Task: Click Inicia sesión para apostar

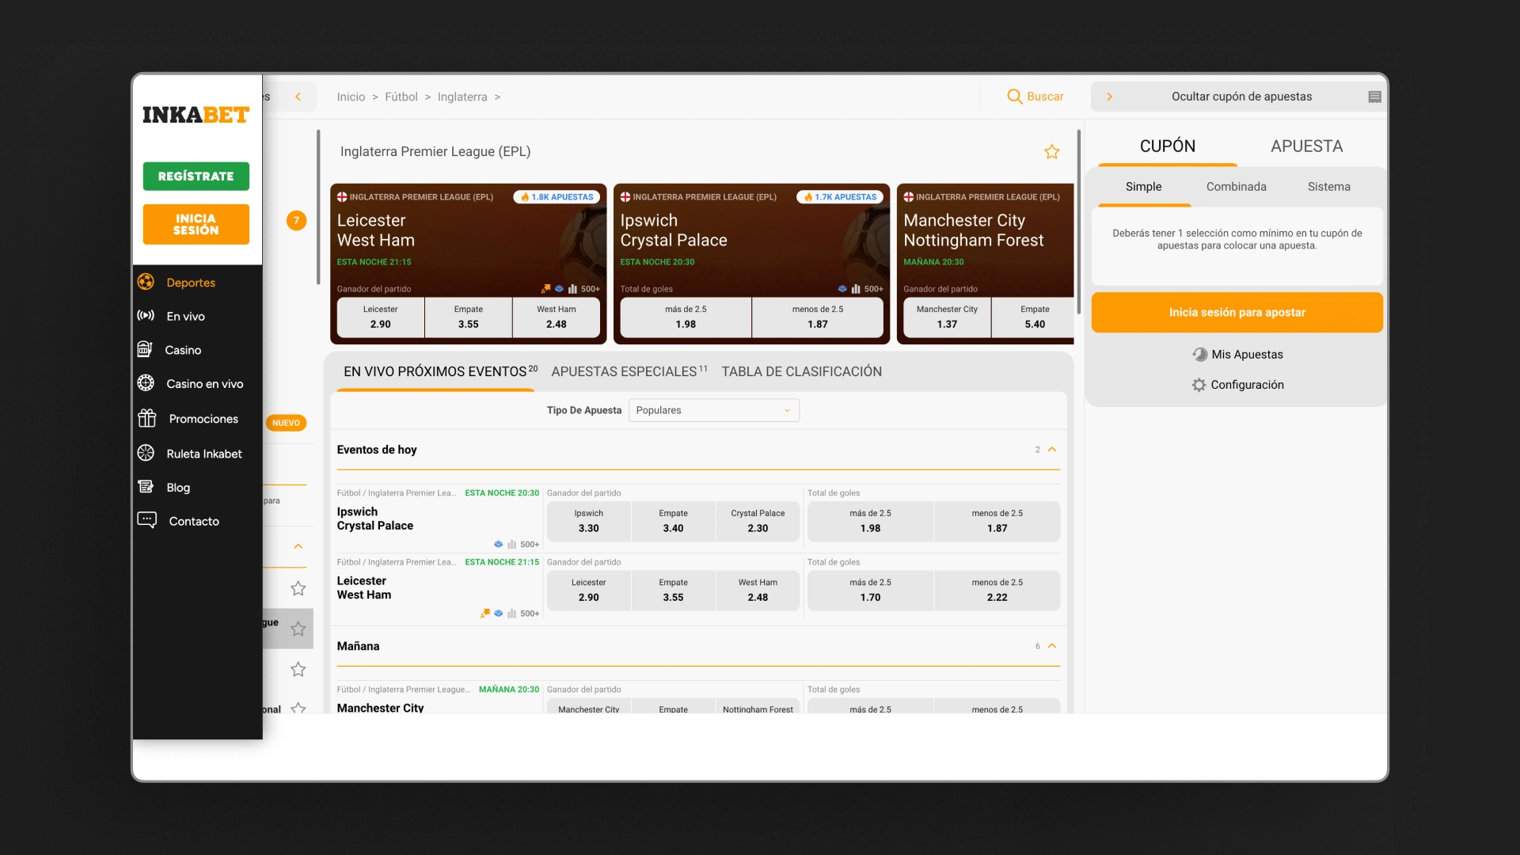Action: [x=1237, y=313]
